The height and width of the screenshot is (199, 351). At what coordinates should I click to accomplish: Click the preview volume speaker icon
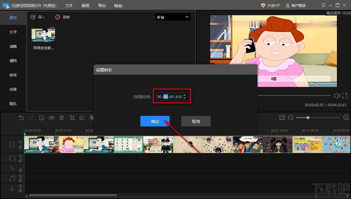337,96
